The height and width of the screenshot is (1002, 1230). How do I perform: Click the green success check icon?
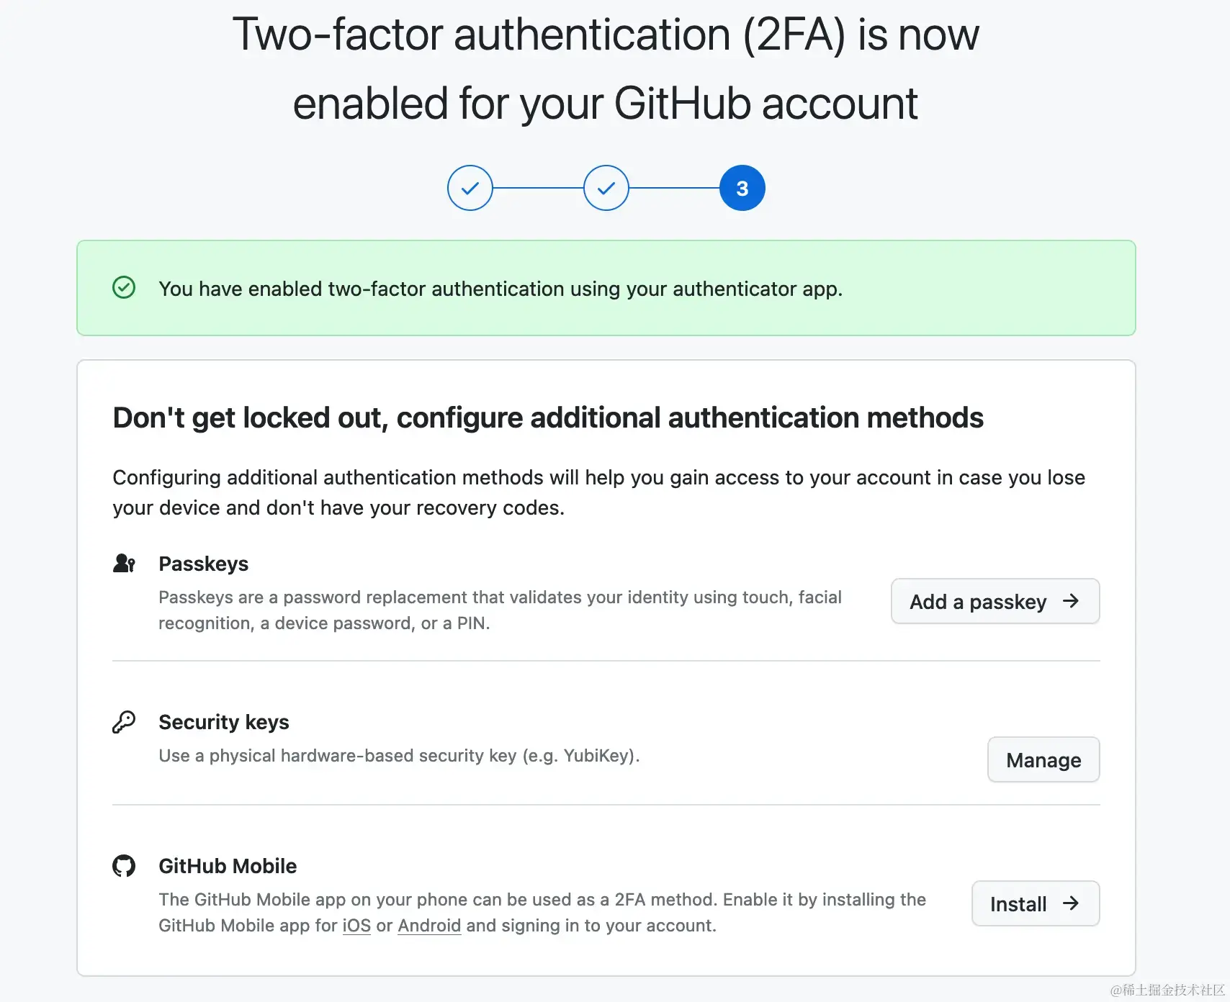click(124, 287)
